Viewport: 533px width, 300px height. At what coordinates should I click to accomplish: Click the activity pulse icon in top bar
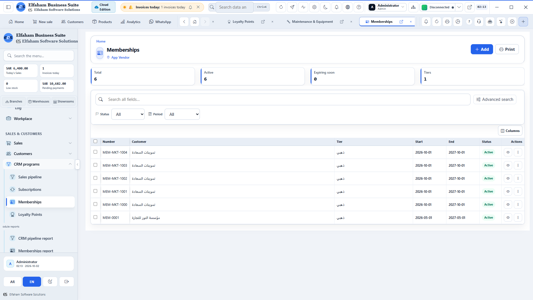point(303,7)
